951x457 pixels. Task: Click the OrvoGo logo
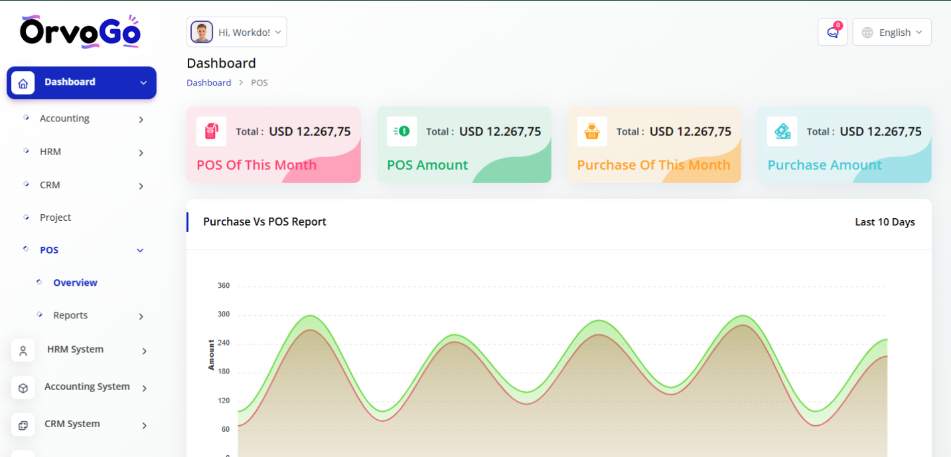click(x=80, y=31)
